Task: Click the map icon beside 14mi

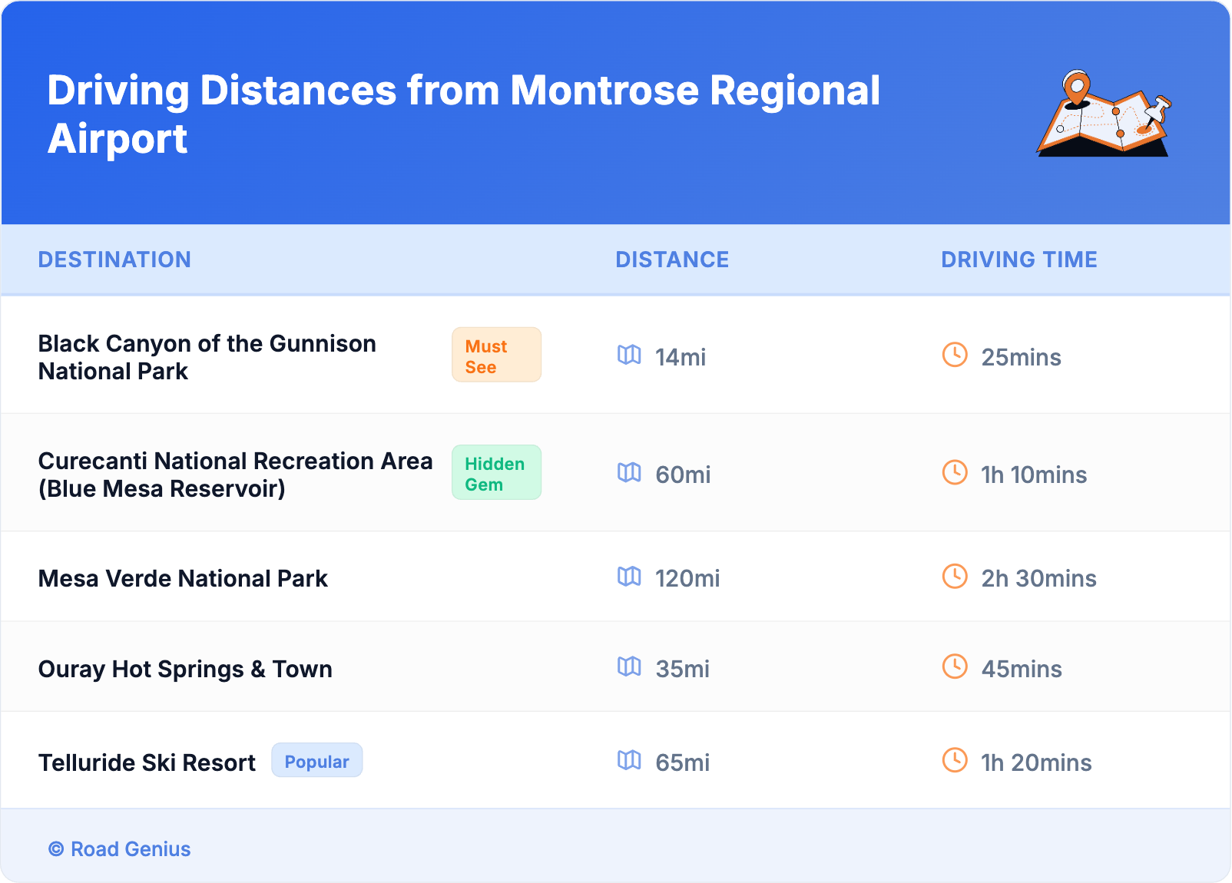Action: [629, 355]
